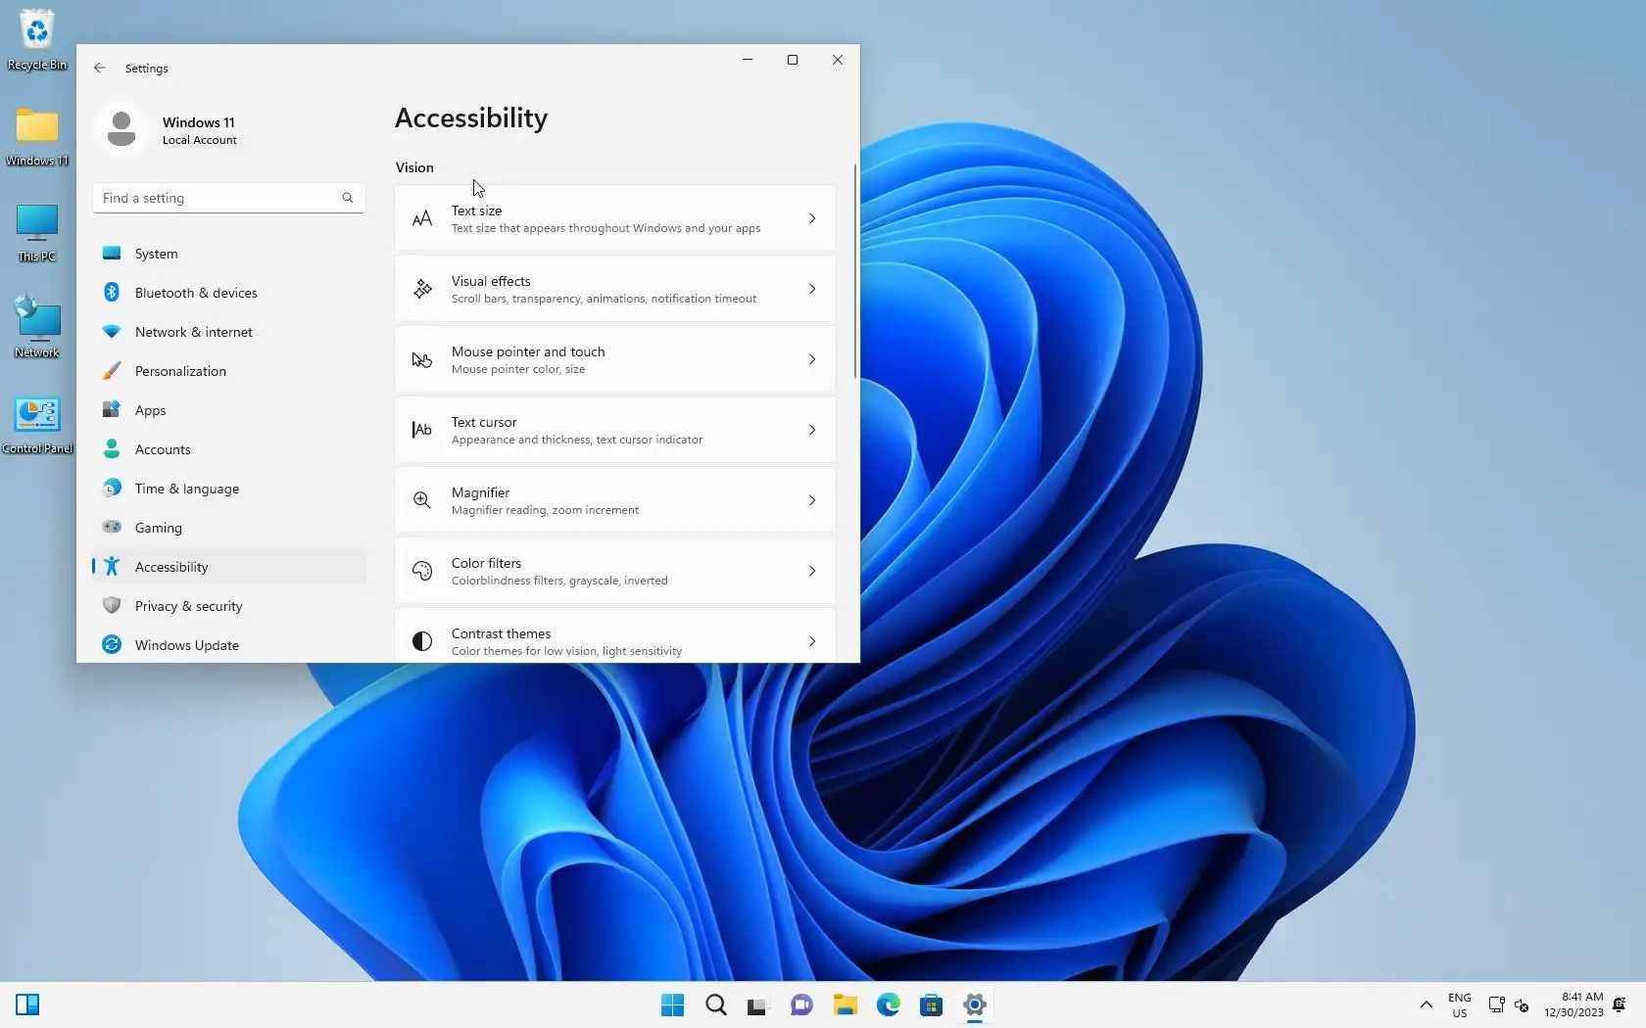1646x1028 pixels.
Task: Expand Mouse pointer and touch chevron
Action: point(812,360)
